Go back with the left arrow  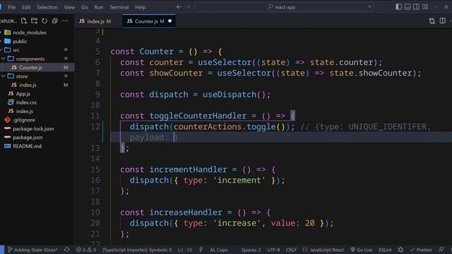pos(179,7)
